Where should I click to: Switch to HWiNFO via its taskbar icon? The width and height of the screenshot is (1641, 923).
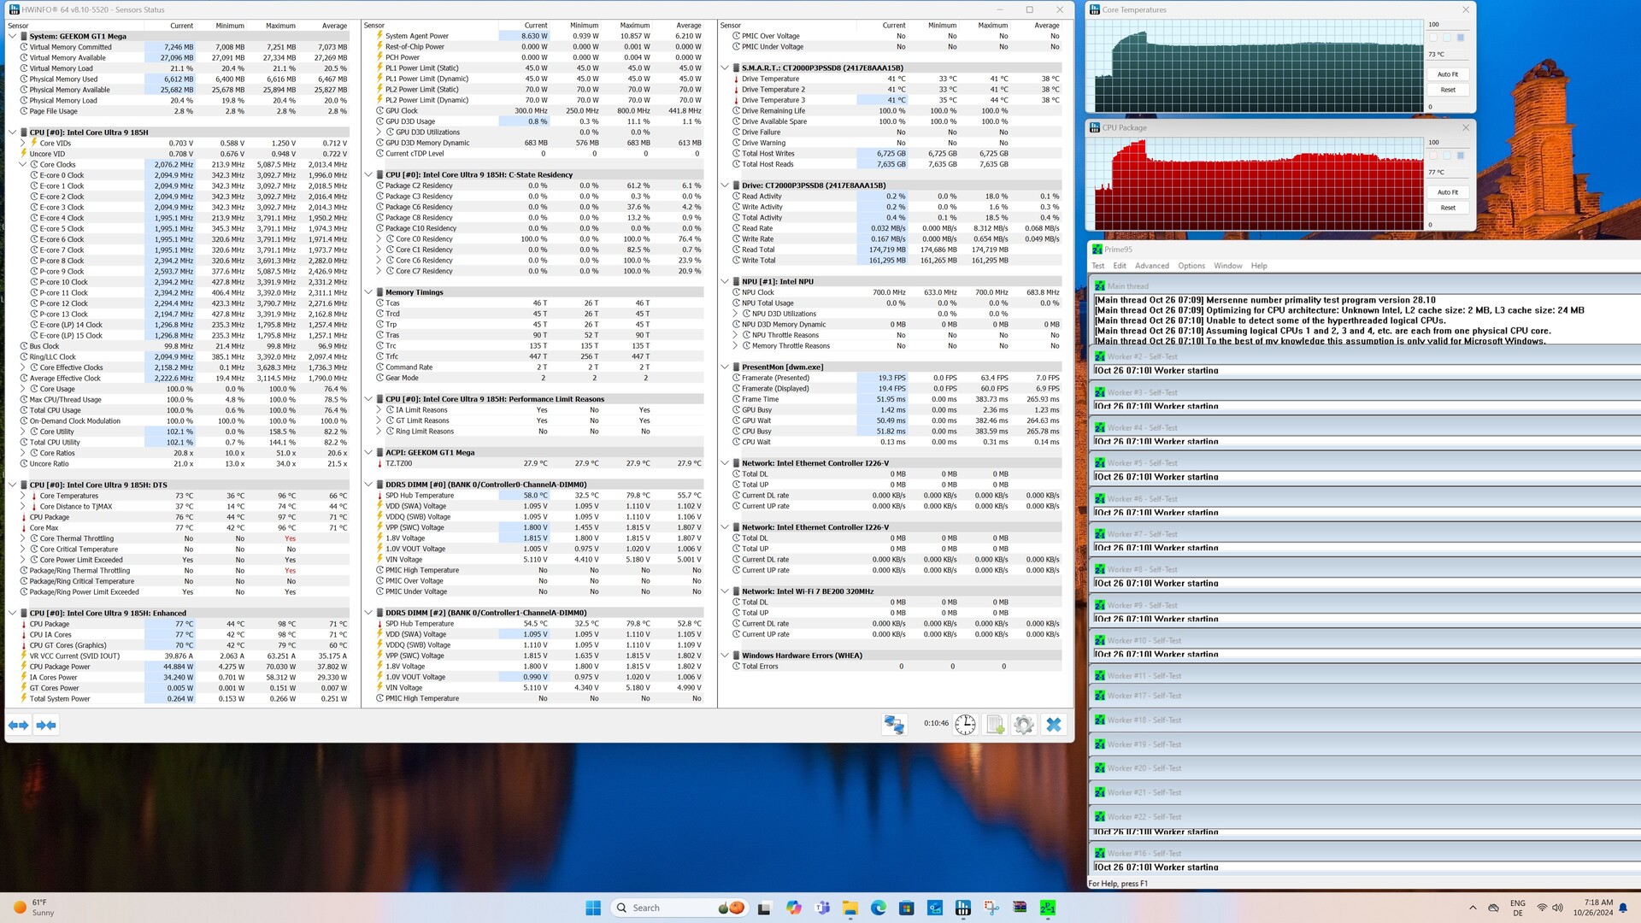[x=963, y=908]
